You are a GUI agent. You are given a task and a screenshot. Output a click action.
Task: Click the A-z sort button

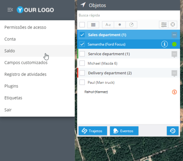point(108,25)
